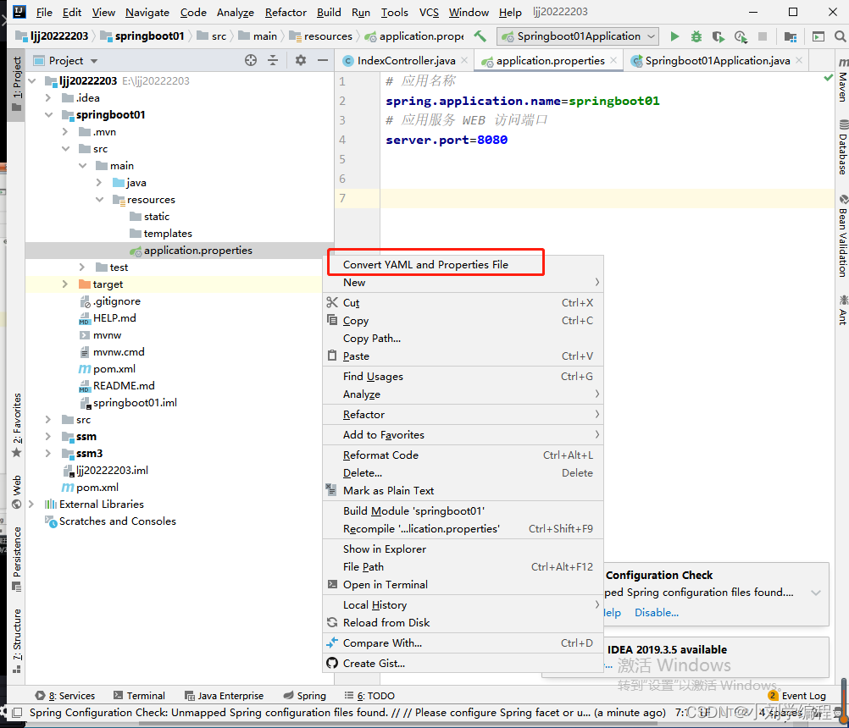The width and height of the screenshot is (849, 728).
Task: Open the Web side tab
Action: [x=17, y=492]
